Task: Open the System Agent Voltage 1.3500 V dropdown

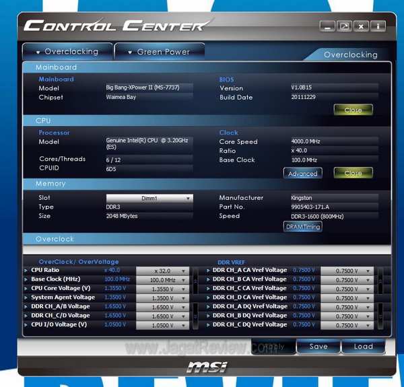Action: coord(162,298)
